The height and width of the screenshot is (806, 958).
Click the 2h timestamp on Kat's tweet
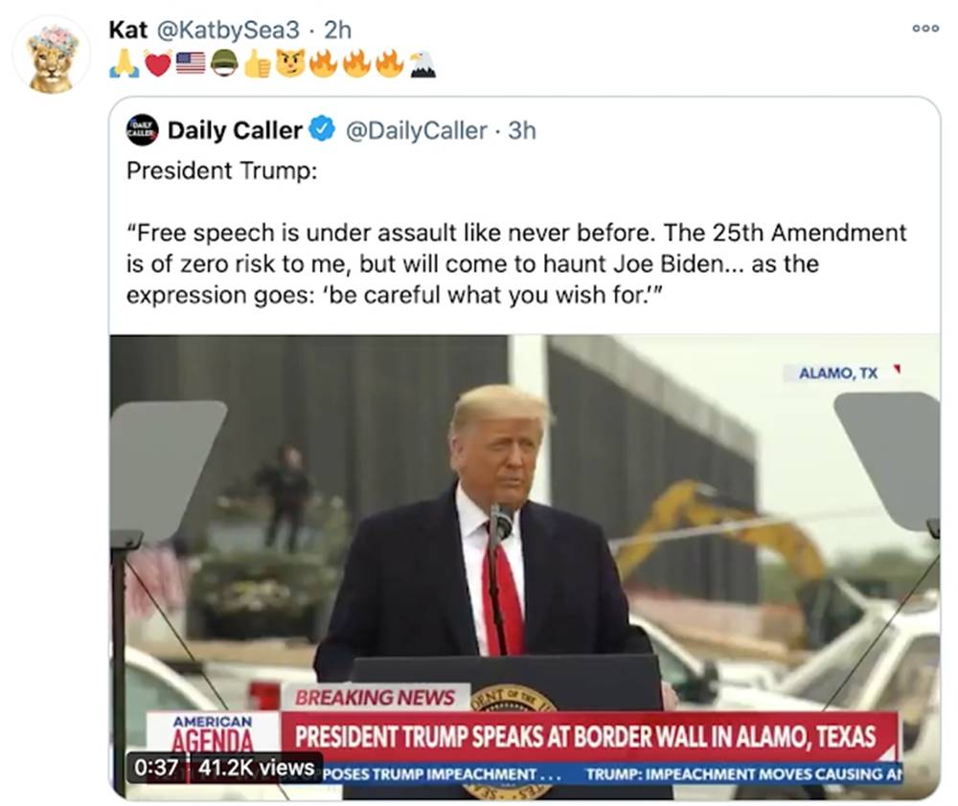[x=337, y=30]
